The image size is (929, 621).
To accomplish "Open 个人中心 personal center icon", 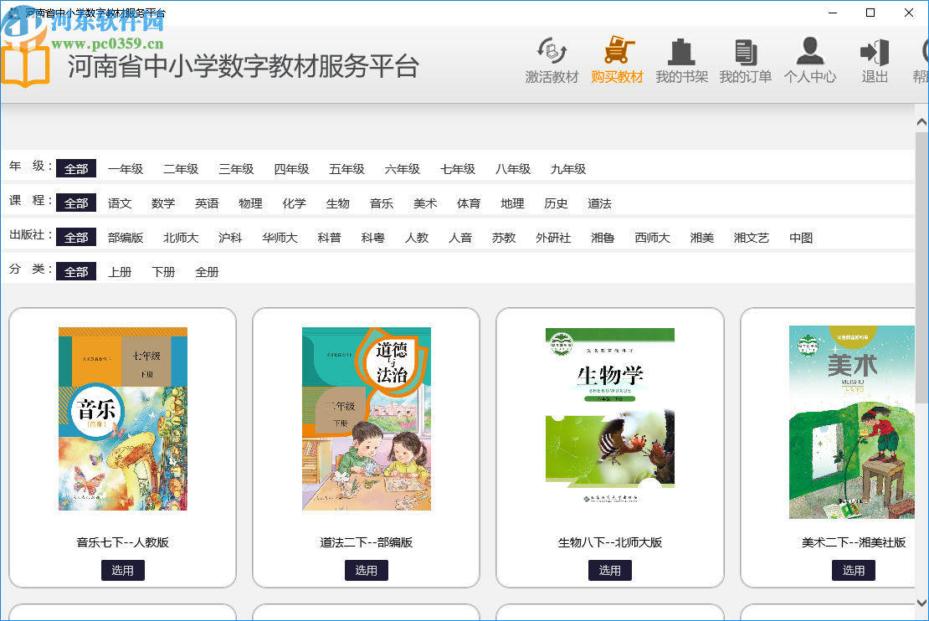I will (x=809, y=50).
